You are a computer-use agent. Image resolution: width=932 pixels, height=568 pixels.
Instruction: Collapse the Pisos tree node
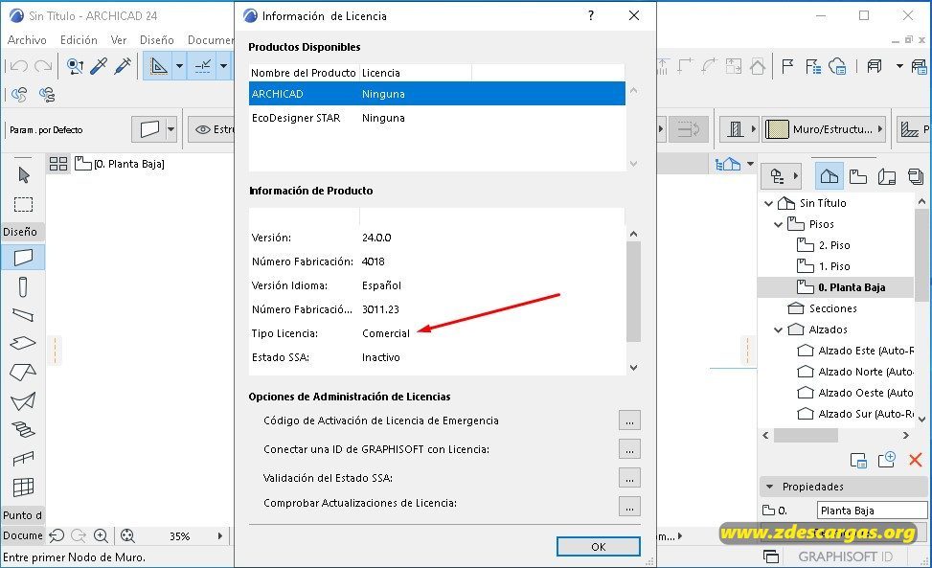coord(778,224)
